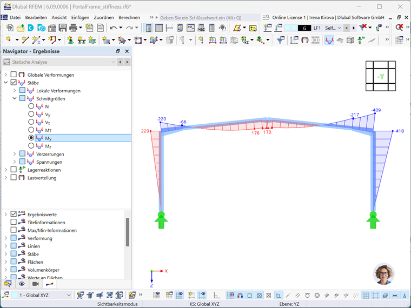Open the Zuordnen menu

pos(104,17)
